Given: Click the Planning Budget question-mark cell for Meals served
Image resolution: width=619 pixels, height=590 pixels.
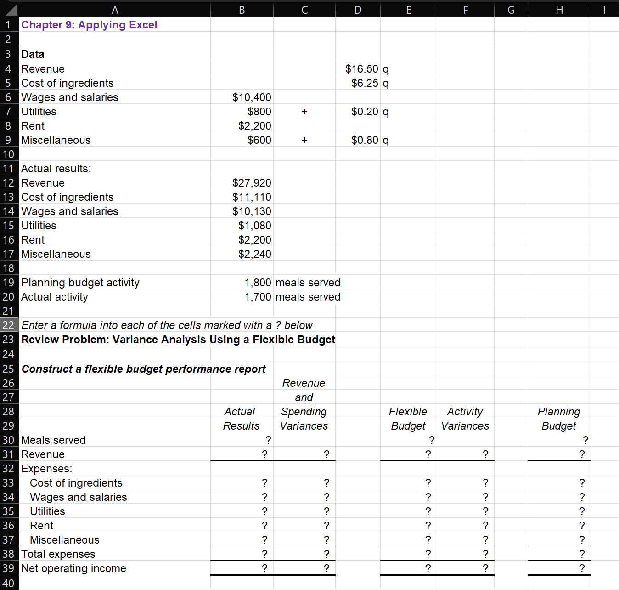Looking at the screenshot, I should point(558,440).
